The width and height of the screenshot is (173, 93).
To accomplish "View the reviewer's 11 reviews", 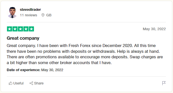I will [29, 15].
